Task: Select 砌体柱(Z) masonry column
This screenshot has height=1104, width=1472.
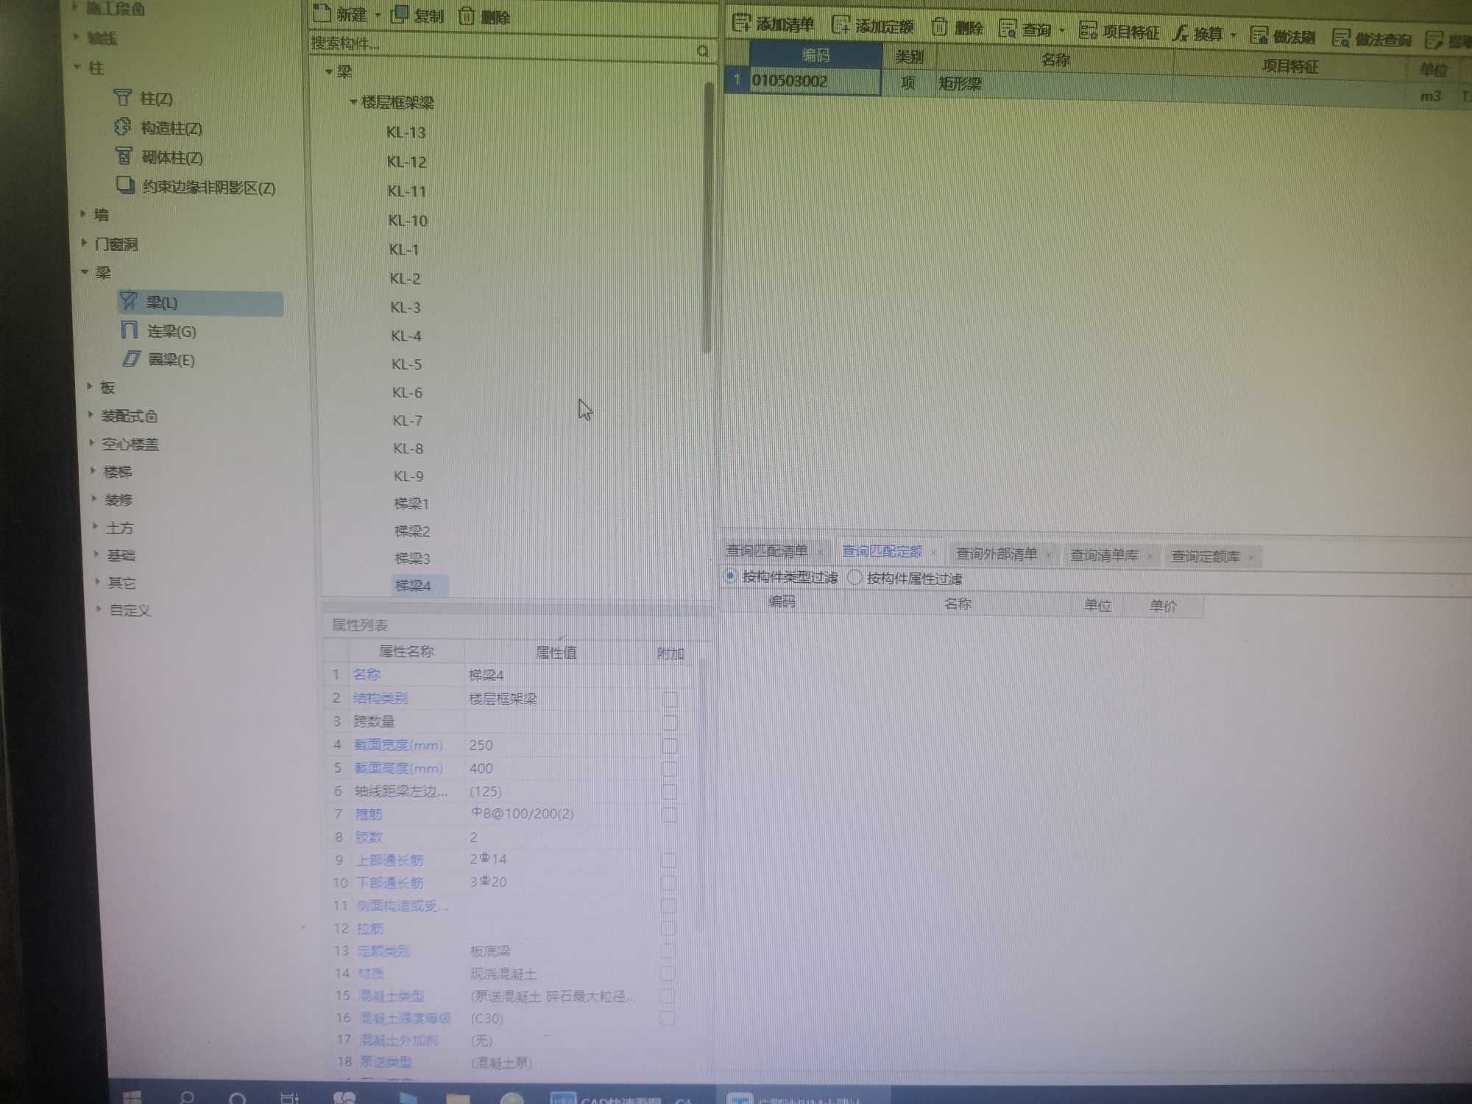Action: [160, 158]
